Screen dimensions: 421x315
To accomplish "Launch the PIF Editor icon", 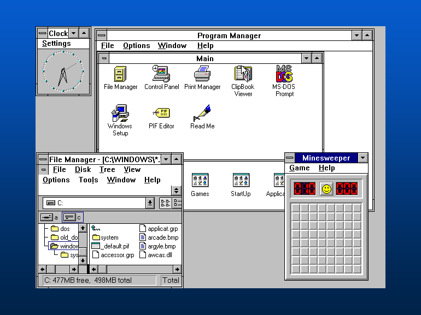I will click(161, 117).
